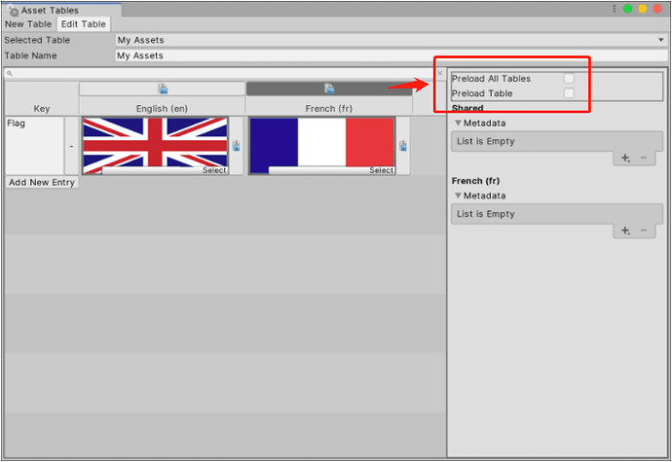The width and height of the screenshot is (672, 462).
Task: Collapse the Shared Metadata foldout
Action: (458, 124)
